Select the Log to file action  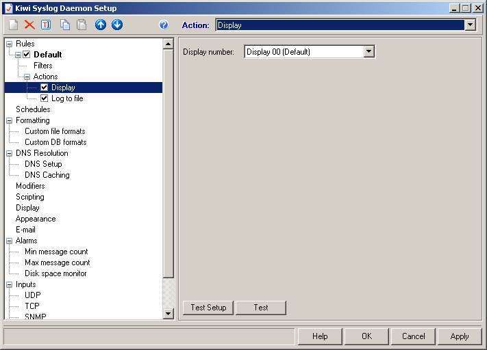pyautogui.click(x=67, y=98)
